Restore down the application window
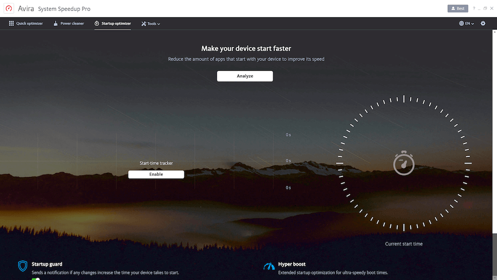497x280 pixels. (485, 8)
